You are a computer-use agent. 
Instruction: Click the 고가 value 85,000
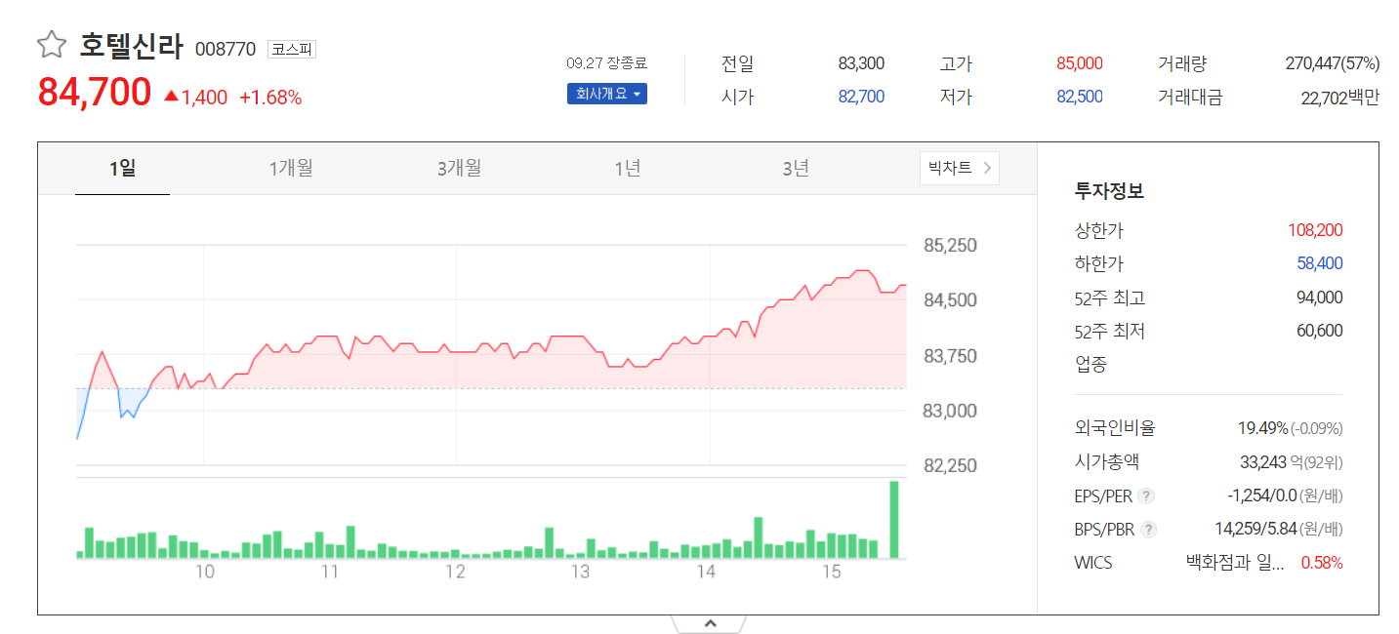tap(1080, 63)
